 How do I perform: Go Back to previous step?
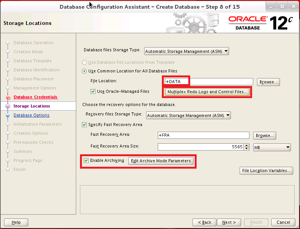point(204,222)
